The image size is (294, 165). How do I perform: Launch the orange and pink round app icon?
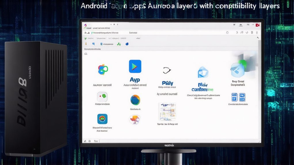pyautogui.click(x=135, y=119)
